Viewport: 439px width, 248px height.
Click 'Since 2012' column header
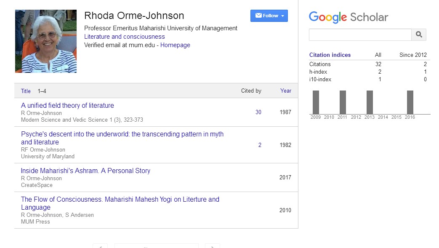[x=413, y=55]
